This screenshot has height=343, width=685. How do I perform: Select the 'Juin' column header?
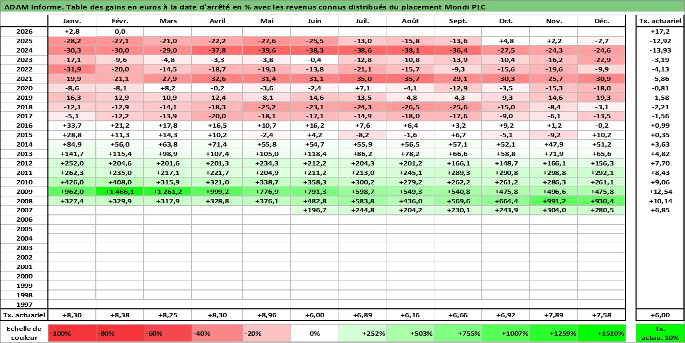(314, 22)
